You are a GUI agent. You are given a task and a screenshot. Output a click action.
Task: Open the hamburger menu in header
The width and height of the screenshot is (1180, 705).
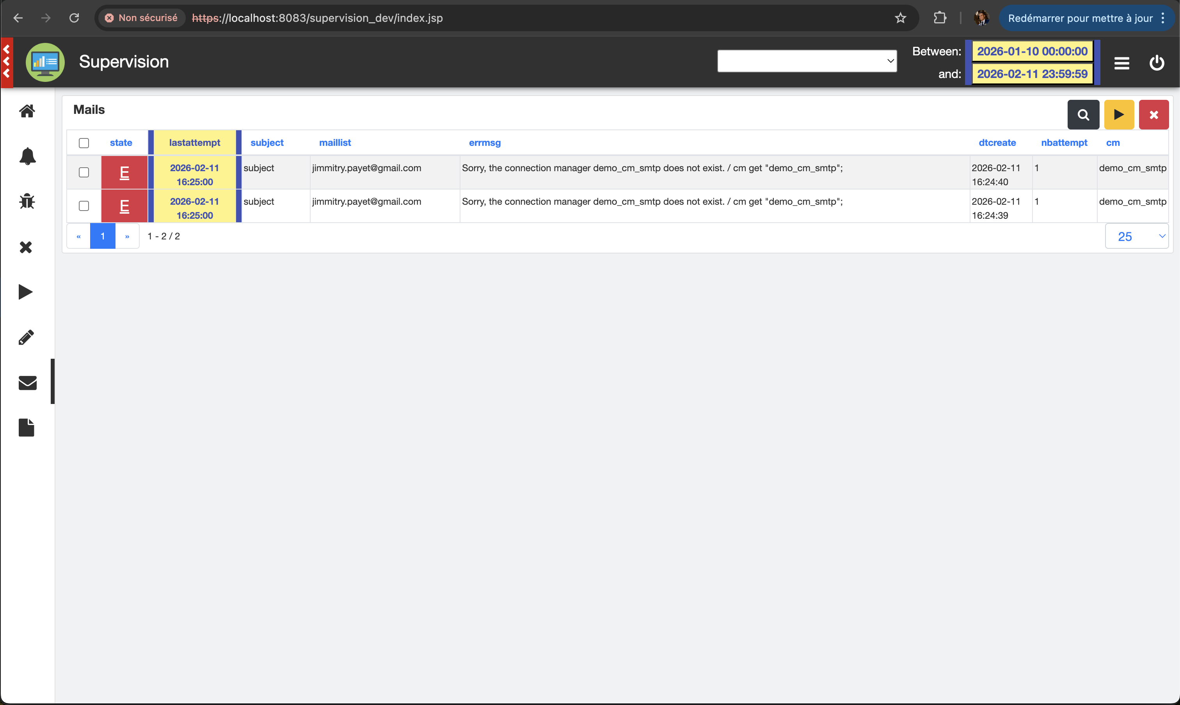coord(1121,63)
